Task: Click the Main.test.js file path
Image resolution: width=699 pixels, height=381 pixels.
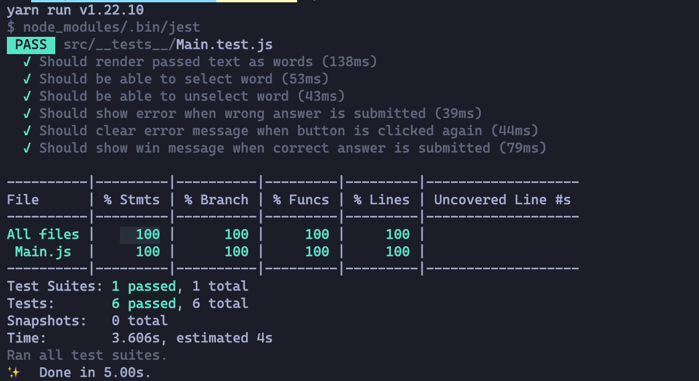Action: point(168,45)
